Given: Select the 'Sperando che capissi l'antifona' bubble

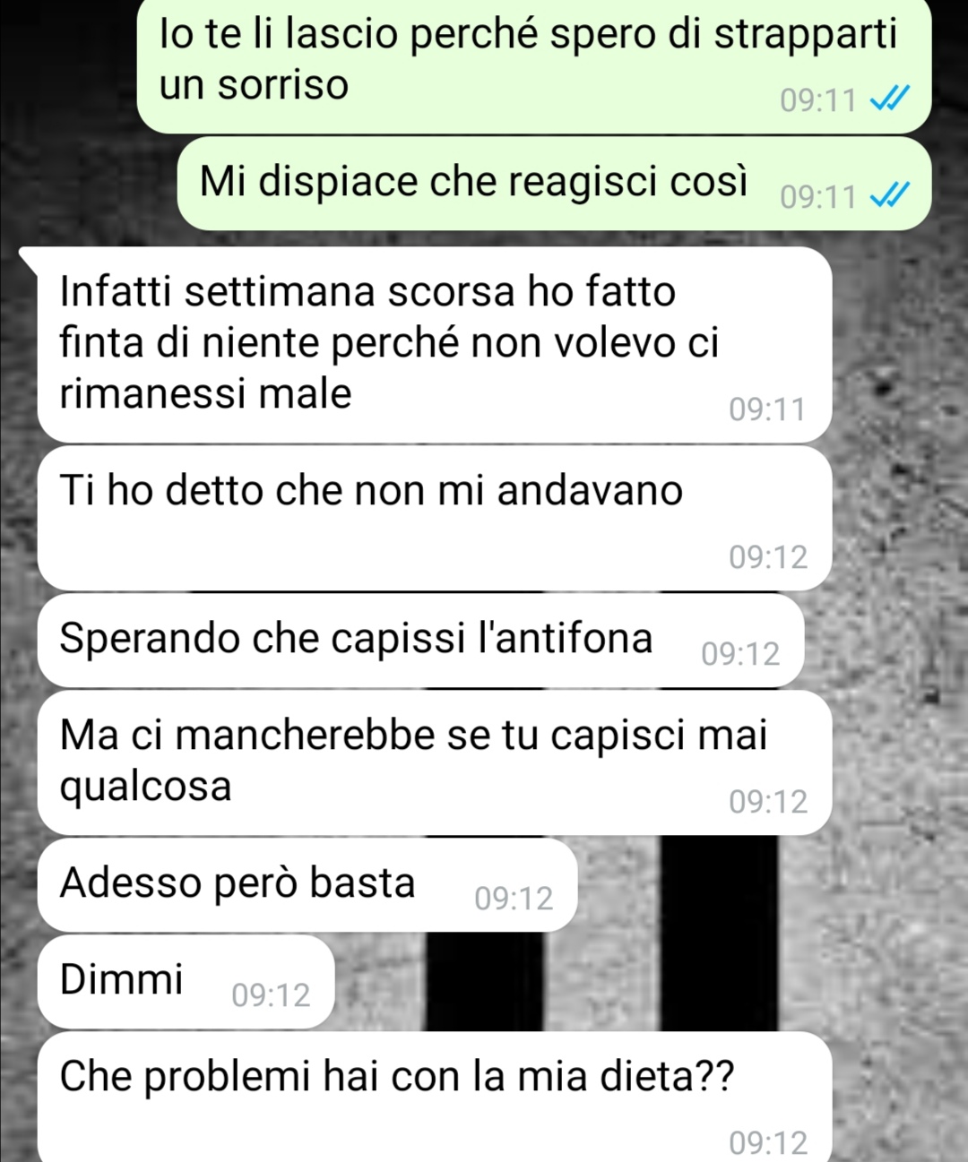Looking at the screenshot, I should click(x=420, y=640).
